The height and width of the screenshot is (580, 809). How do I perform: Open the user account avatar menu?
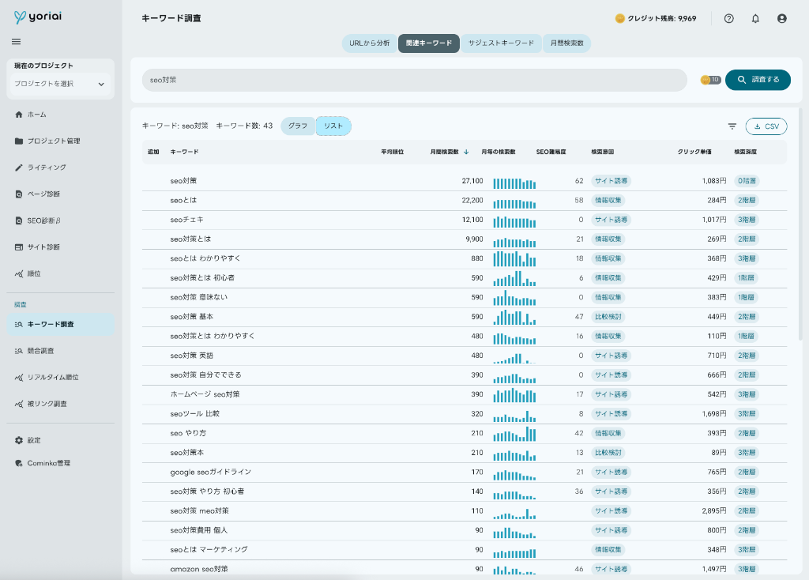pos(781,18)
